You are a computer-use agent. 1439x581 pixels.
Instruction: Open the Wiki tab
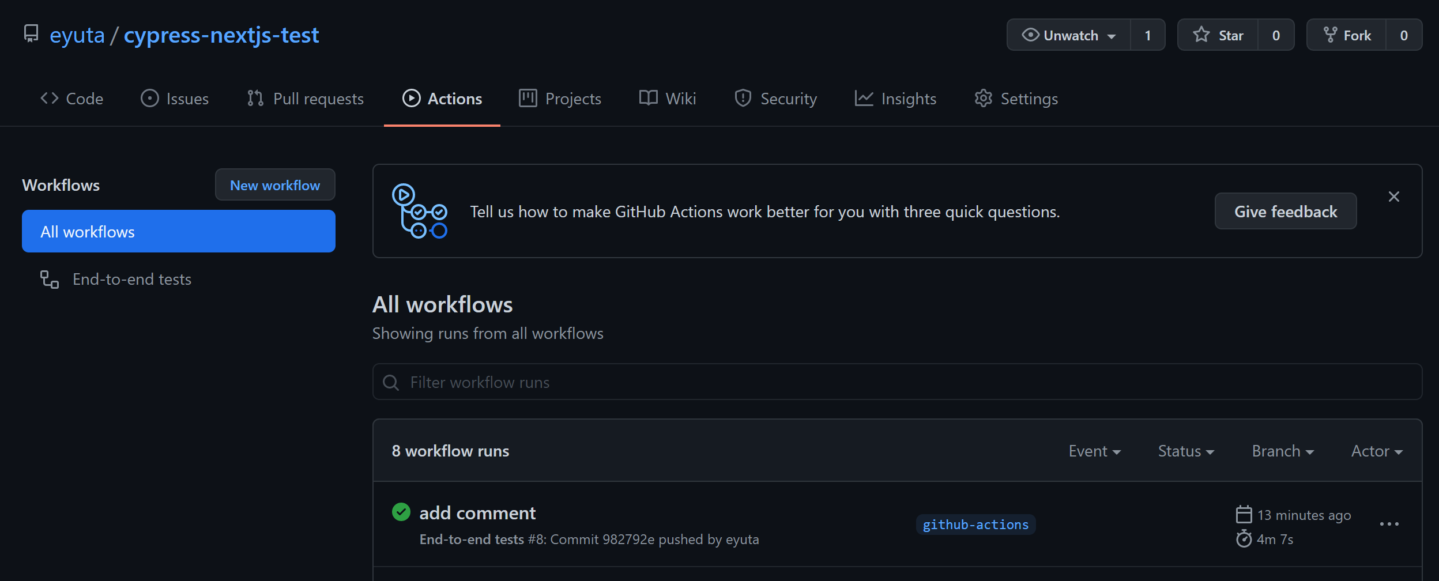point(668,99)
